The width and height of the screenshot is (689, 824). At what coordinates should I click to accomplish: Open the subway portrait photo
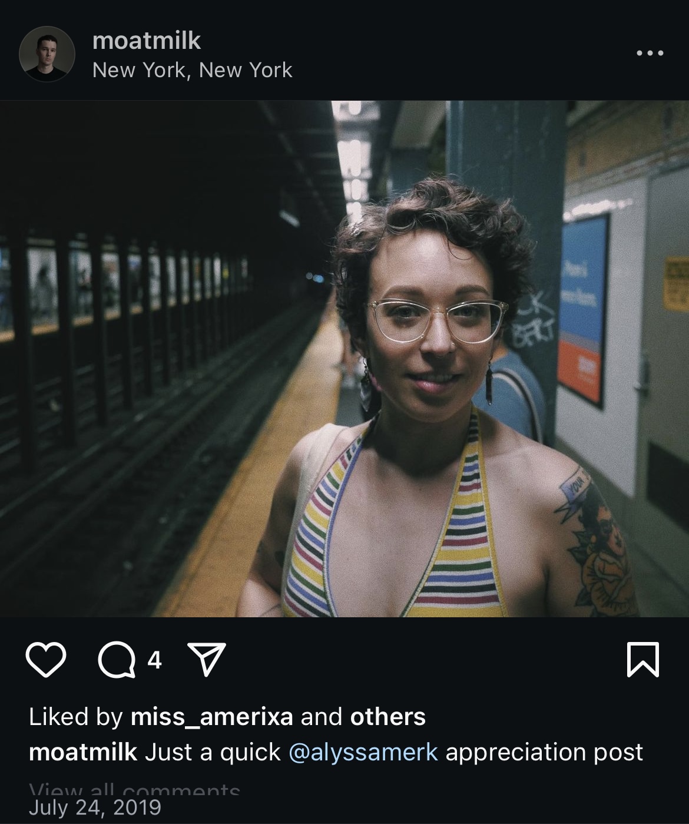[344, 359]
